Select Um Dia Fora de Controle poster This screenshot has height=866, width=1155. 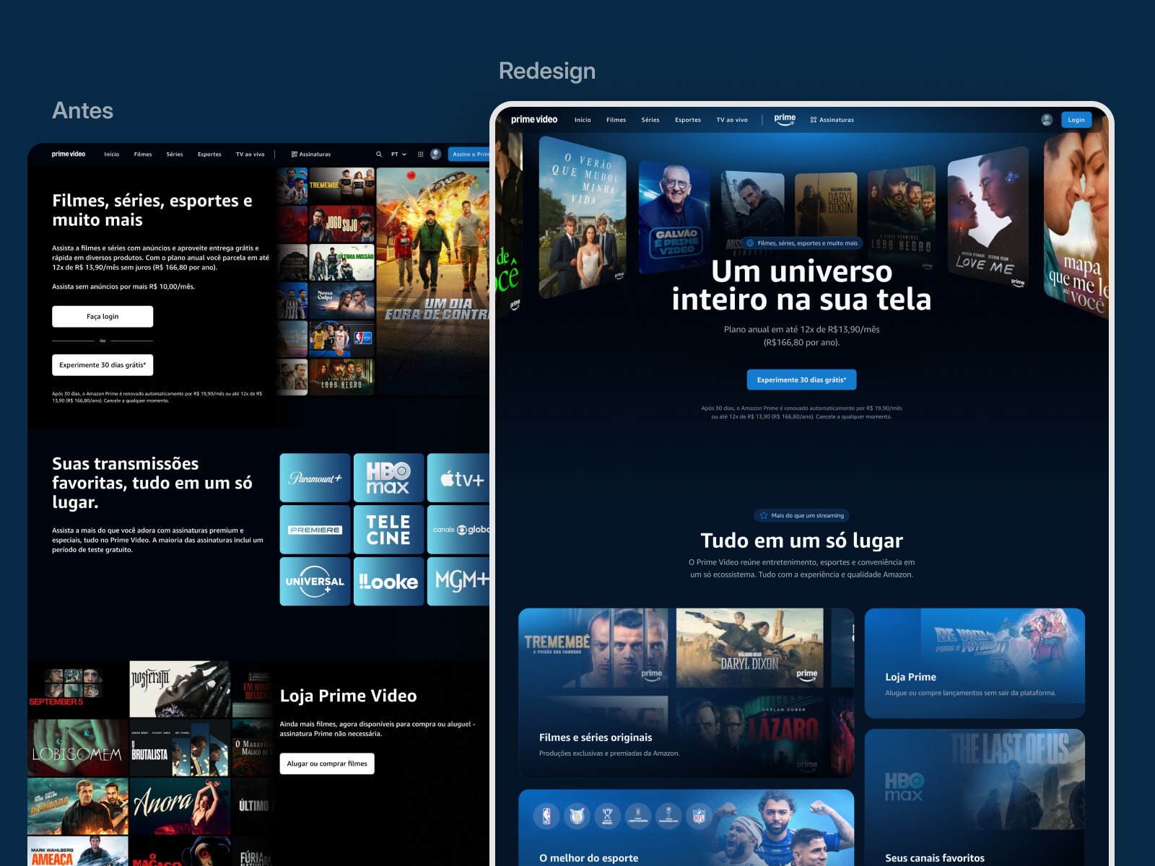click(433, 281)
